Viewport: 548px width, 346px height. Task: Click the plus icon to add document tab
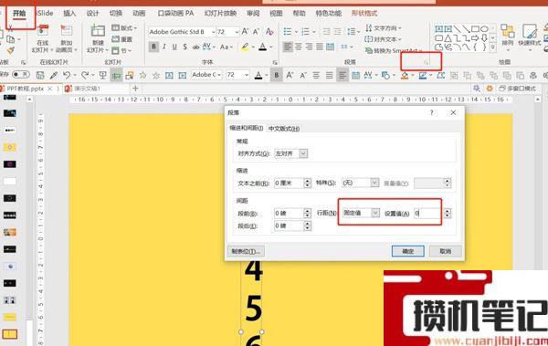tap(135, 89)
